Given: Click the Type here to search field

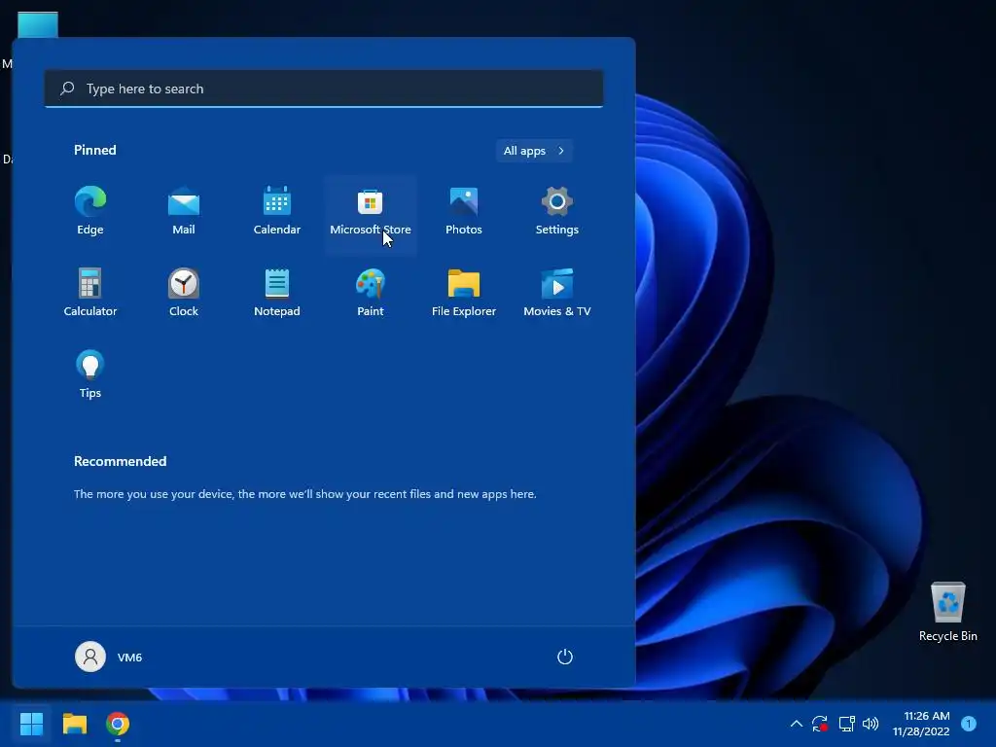Looking at the screenshot, I should (x=324, y=89).
